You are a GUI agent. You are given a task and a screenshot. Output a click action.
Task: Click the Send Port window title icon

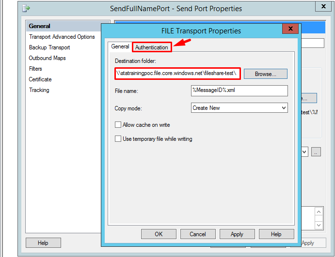pyautogui.click(x=26, y=8)
